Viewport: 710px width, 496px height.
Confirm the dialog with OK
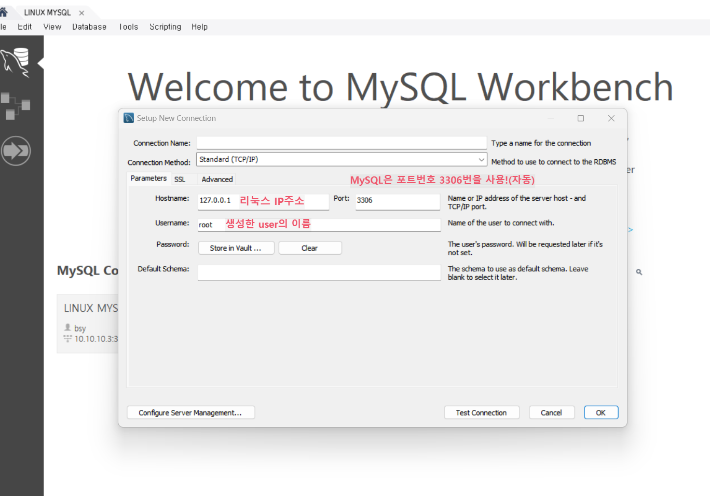601,412
